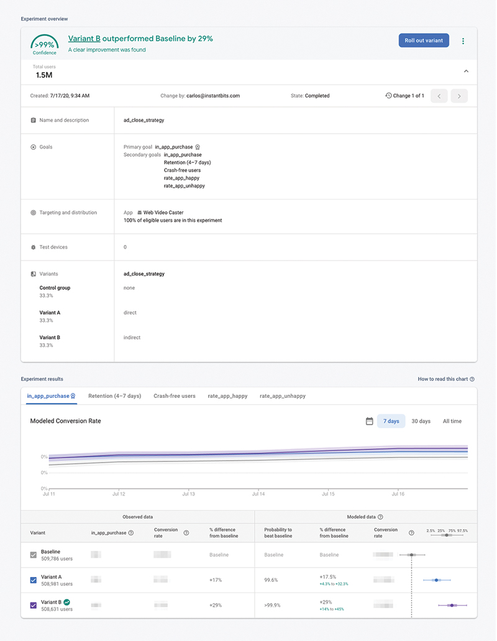Click Variant B confidence interval marker
The width and height of the screenshot is (497, 641).
[452, 606]
